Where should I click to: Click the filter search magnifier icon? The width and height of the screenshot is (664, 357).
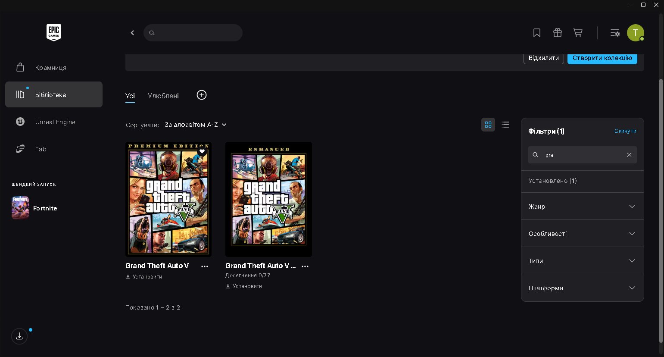(535, 155)
